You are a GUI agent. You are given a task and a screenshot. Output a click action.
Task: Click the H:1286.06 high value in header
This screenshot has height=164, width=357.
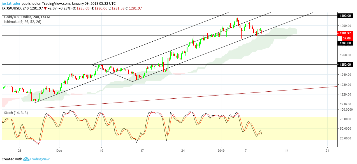pos(99,8)
